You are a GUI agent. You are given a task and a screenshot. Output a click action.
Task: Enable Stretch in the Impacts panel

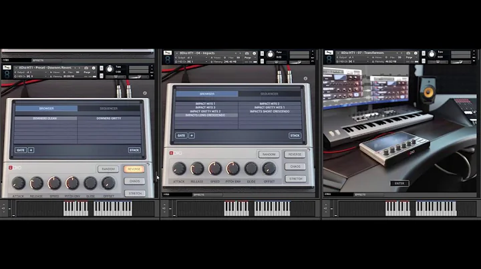coord(295,178)
